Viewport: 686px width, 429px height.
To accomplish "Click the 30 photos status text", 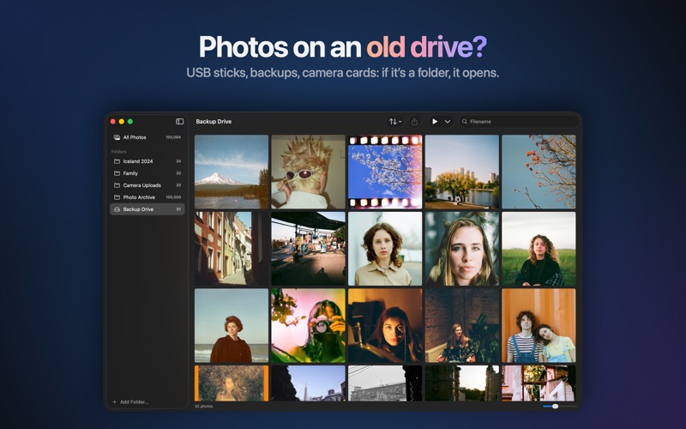I will click(204, 407).
